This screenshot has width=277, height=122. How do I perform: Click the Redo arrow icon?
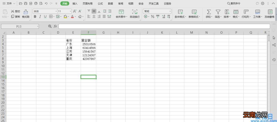[51, 3]
